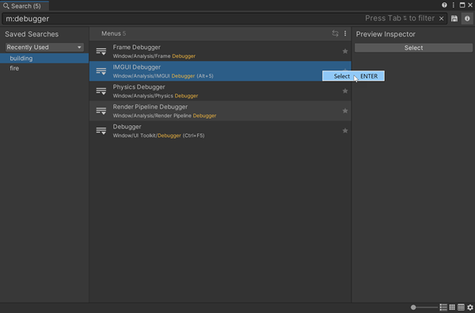This screenshot has height=313, width=475.
Task: Click the Press Tab to filter hint
Action: [400, 18]
